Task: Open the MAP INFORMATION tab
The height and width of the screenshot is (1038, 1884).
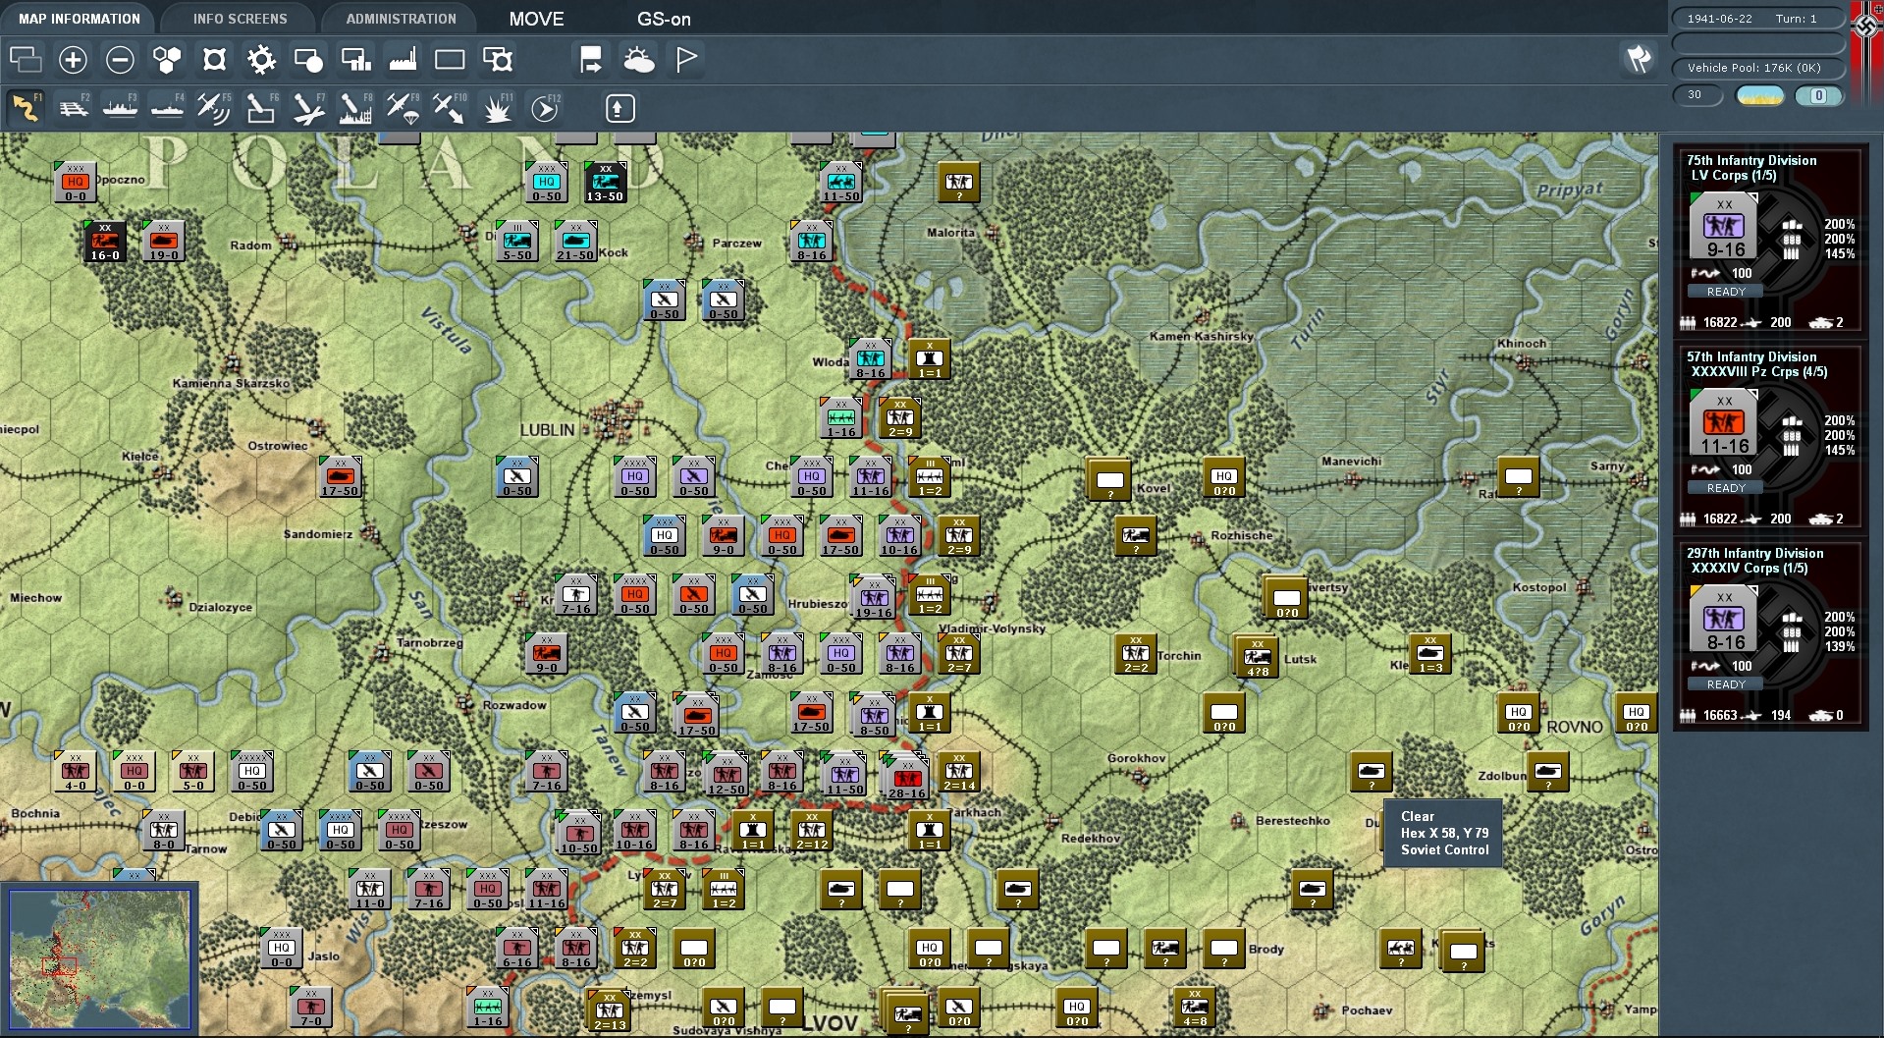Action: tap(80, 19)
